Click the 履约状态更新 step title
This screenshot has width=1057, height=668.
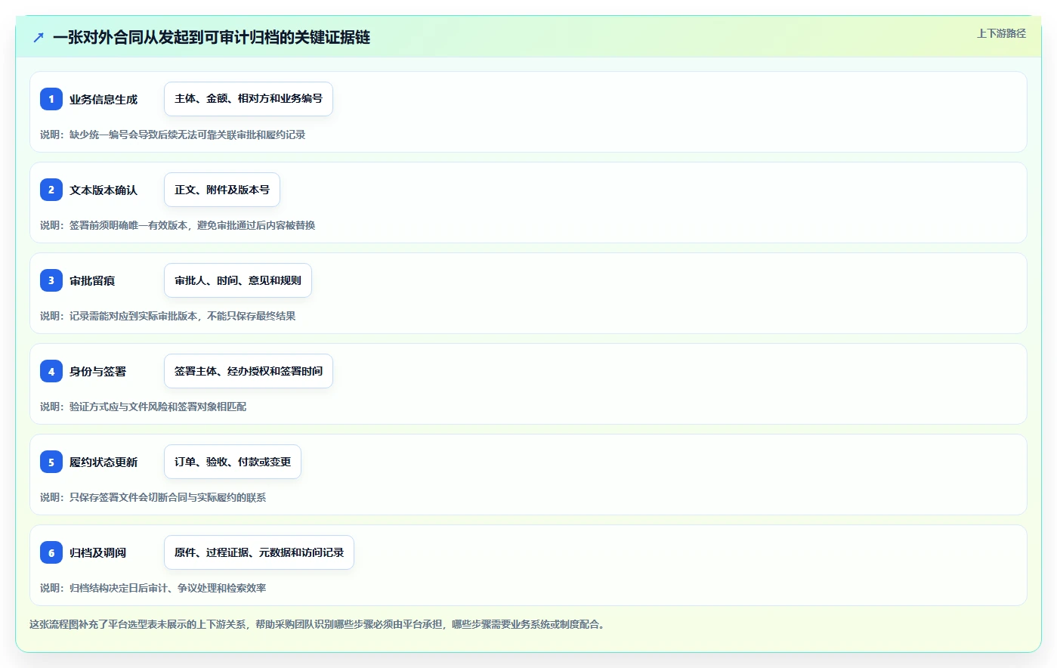(x=104, y=462)
